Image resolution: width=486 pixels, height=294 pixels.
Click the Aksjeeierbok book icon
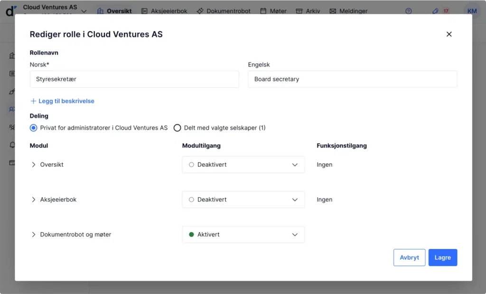(x=144, y=11)
